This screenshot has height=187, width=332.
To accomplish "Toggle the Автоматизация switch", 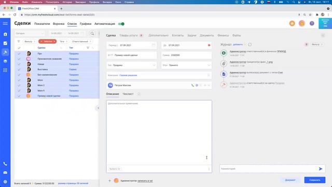I will point(121,24).
